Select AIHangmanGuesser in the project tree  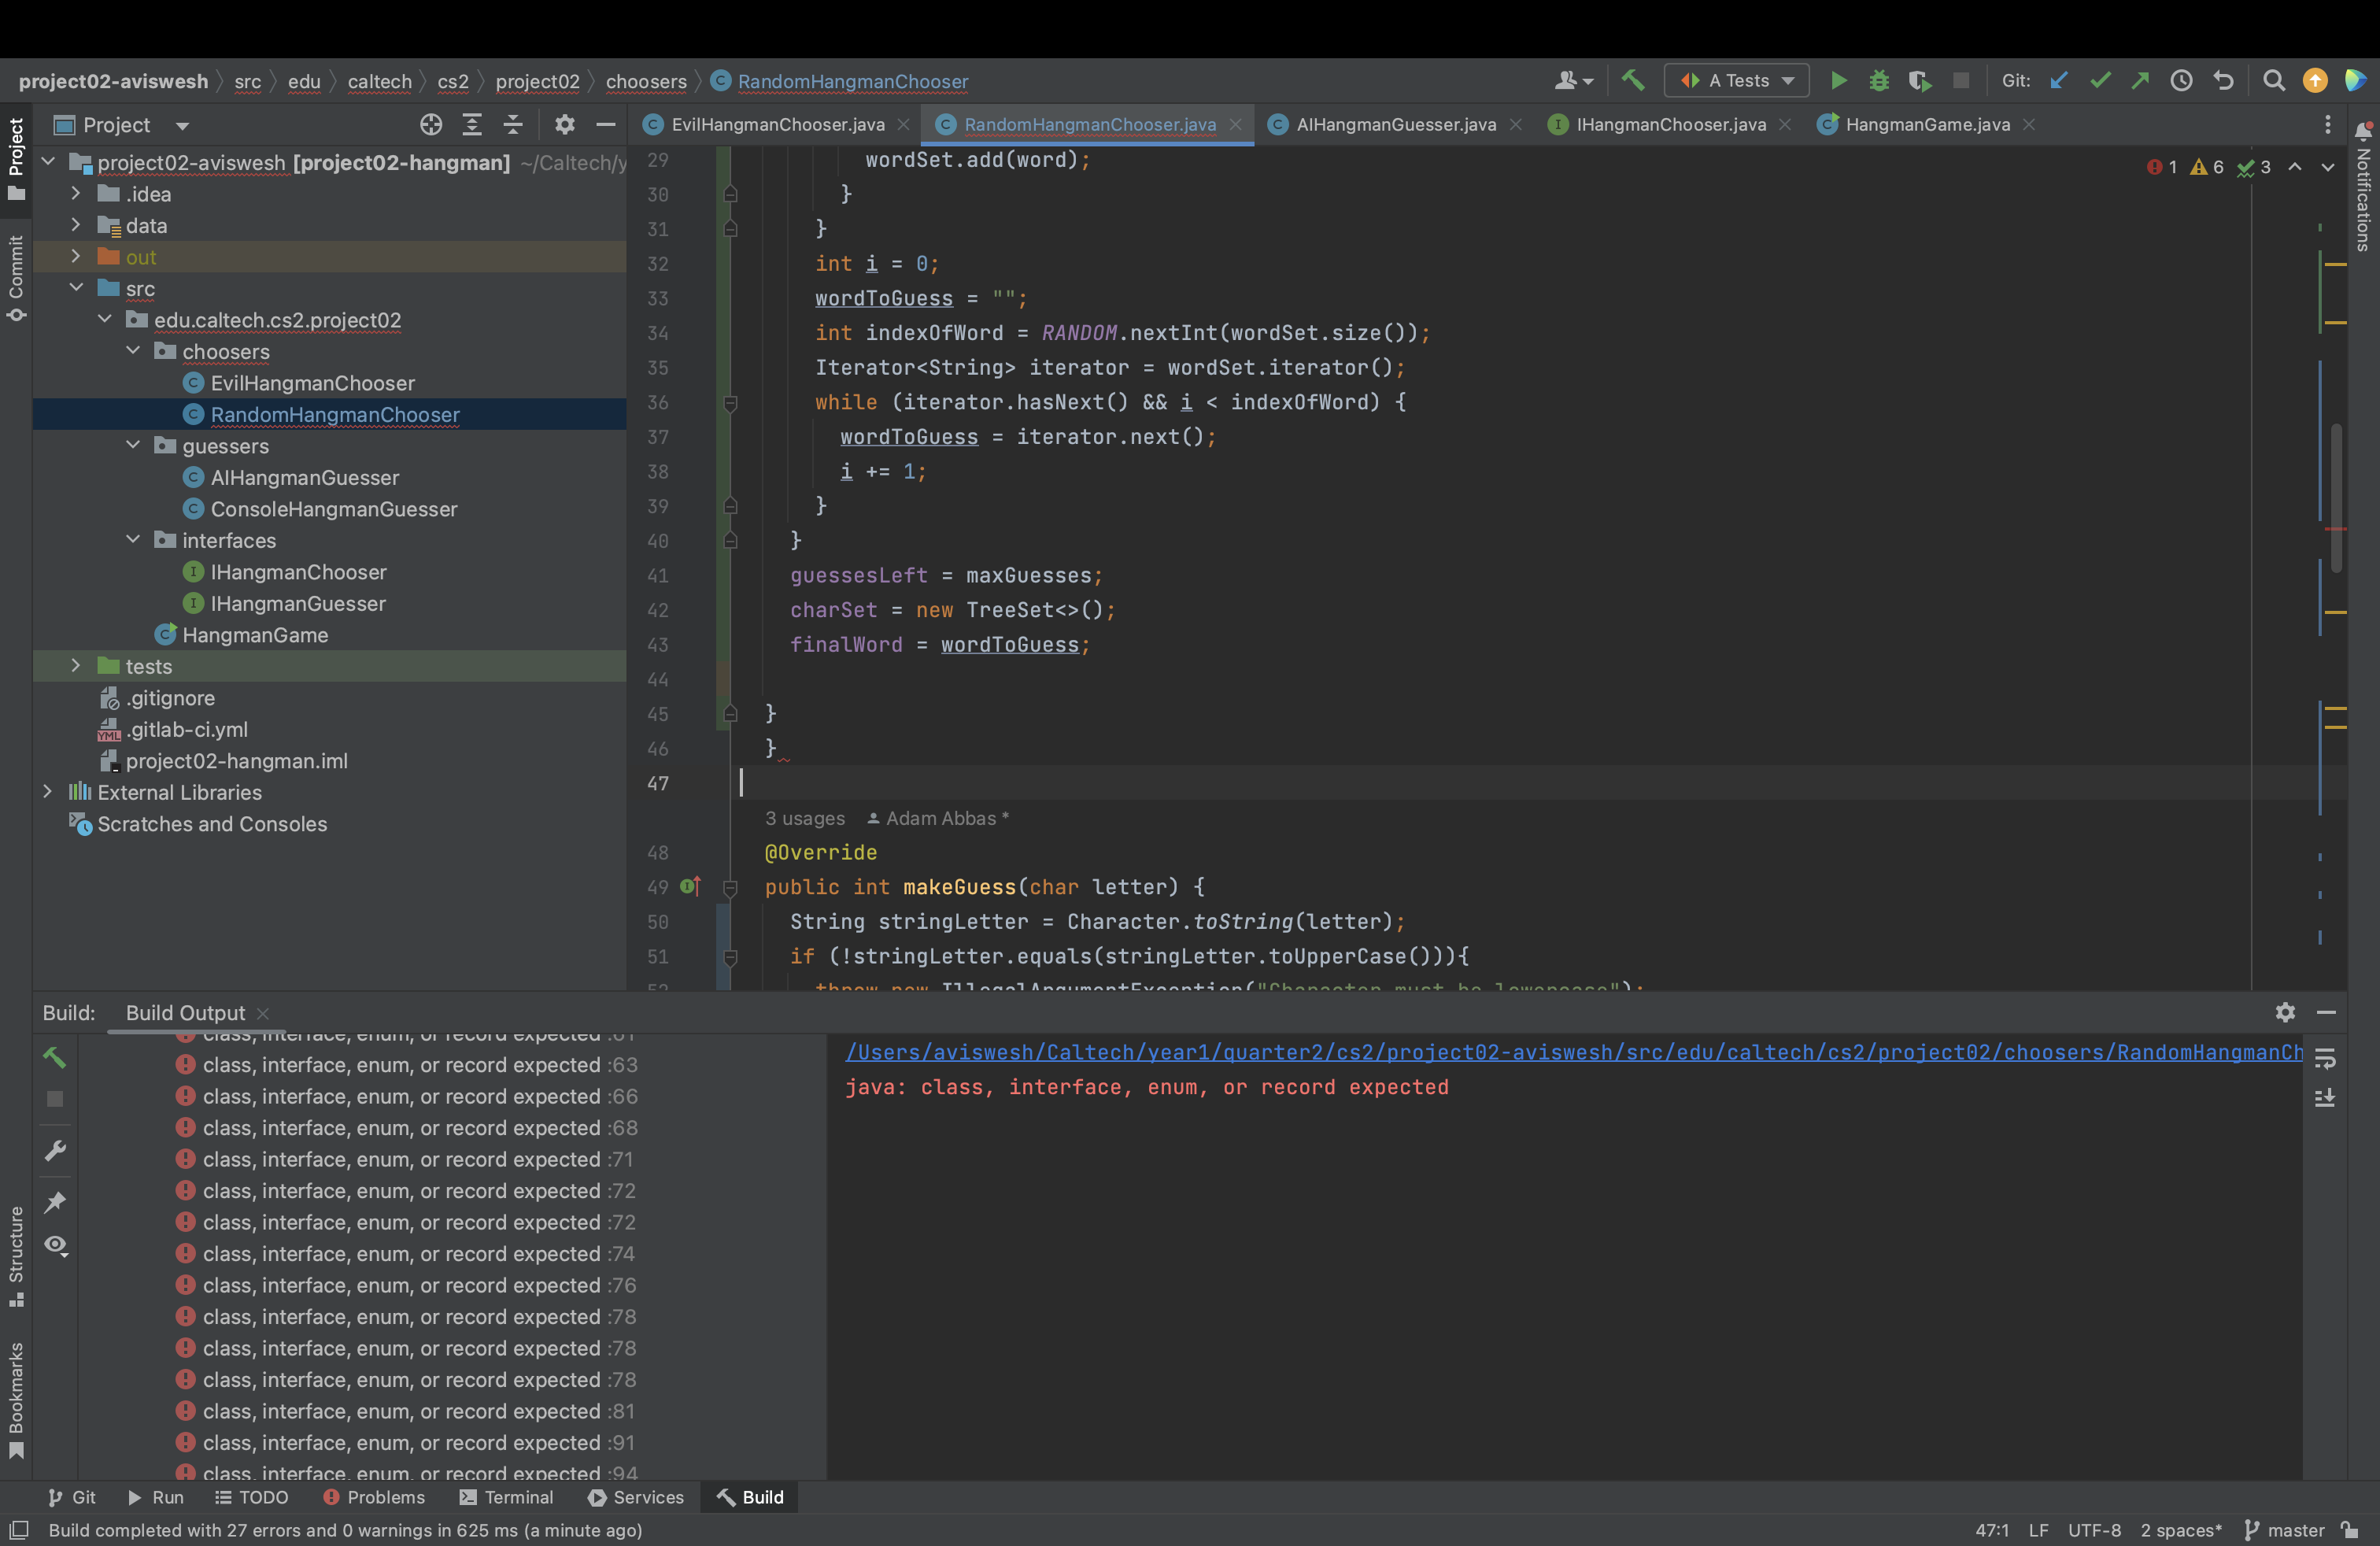(x=304, y=478)
